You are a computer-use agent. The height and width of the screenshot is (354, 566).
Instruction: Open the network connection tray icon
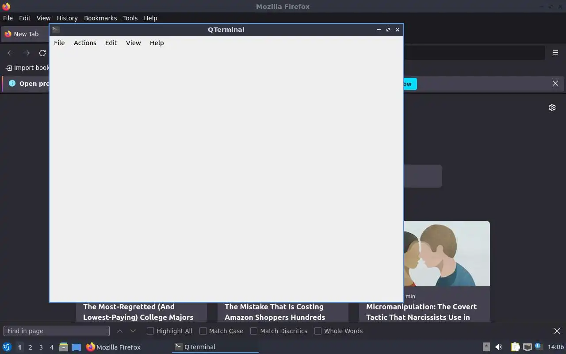click(x=527, y=347)
